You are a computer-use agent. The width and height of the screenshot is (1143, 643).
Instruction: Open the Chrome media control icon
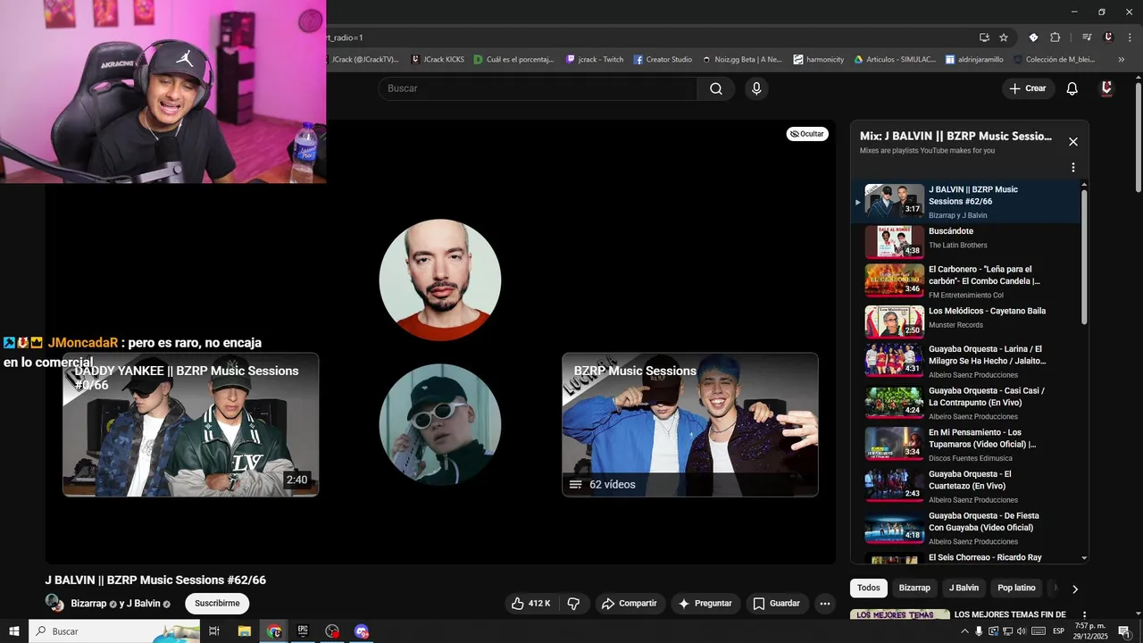click(1087, 38)
